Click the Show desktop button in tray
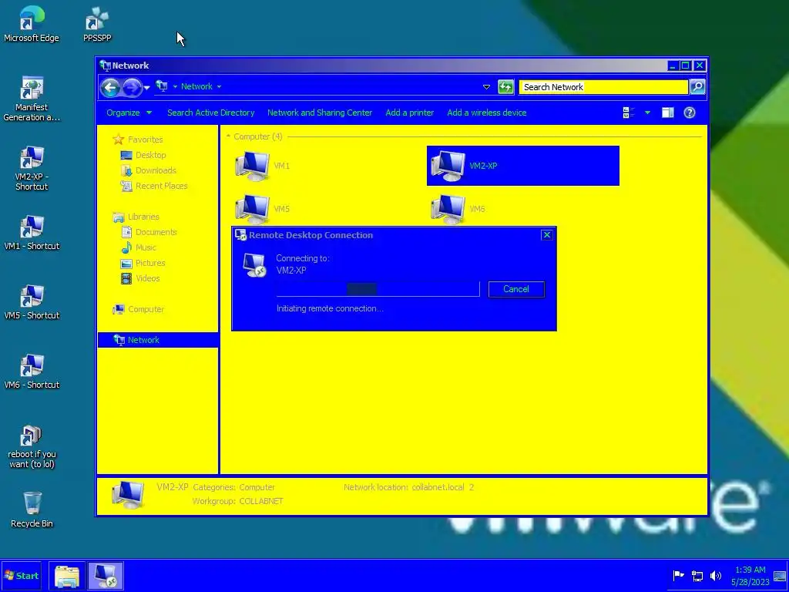 (780, 576)
